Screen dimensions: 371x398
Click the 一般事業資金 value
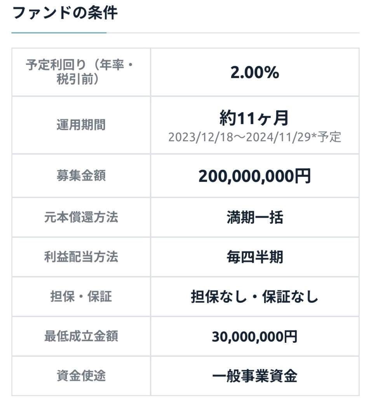coord(254,376)
